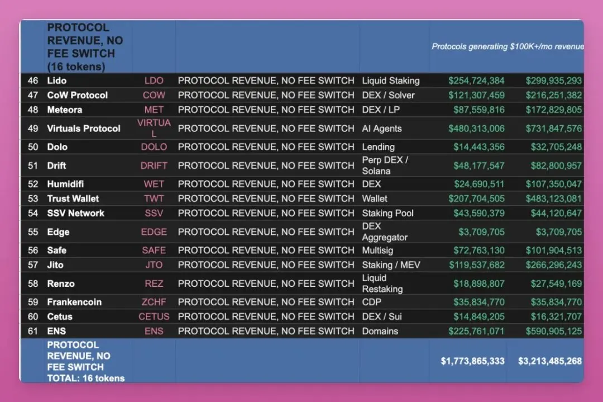Image resolution: width=603 pixels, height=402 pixels.
Task: Select the Trust Wallet name cell
Action: (x=73, y=198)
